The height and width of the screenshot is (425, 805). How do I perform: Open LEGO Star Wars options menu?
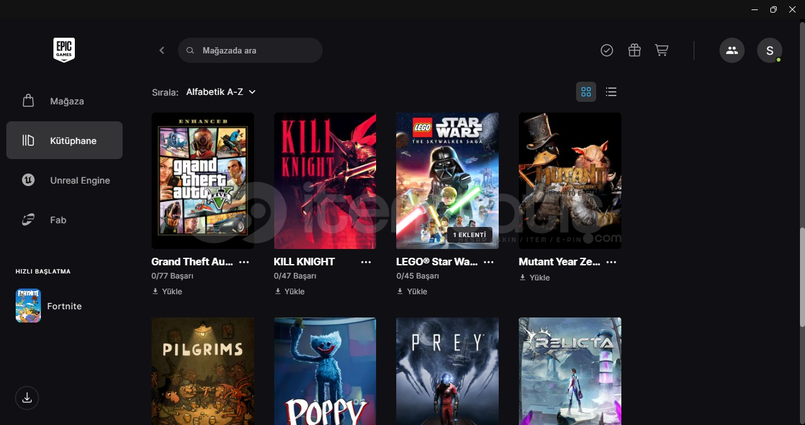[489, 262]
